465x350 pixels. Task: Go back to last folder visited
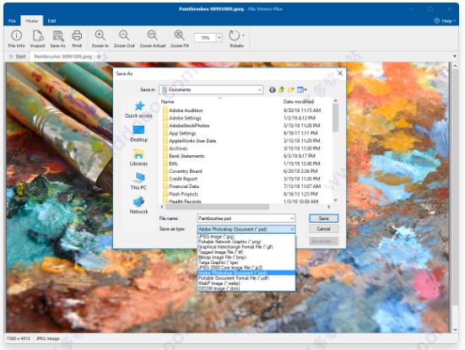click(x=273, y=89)
